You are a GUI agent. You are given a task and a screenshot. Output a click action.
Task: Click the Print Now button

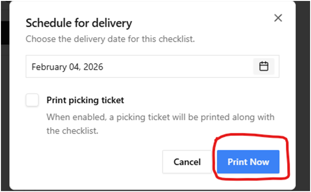[x=248, y=162]
